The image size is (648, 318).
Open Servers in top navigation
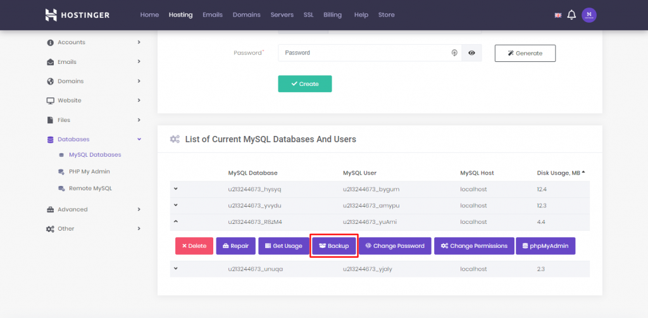282,15
